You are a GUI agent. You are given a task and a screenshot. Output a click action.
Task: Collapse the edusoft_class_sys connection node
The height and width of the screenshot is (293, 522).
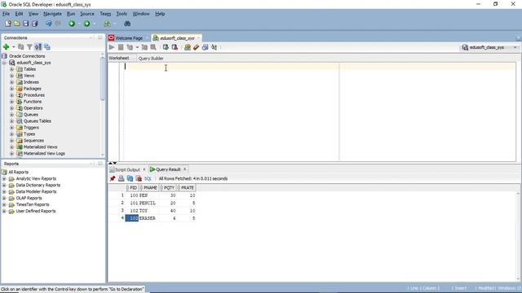[x=4, y=63]
